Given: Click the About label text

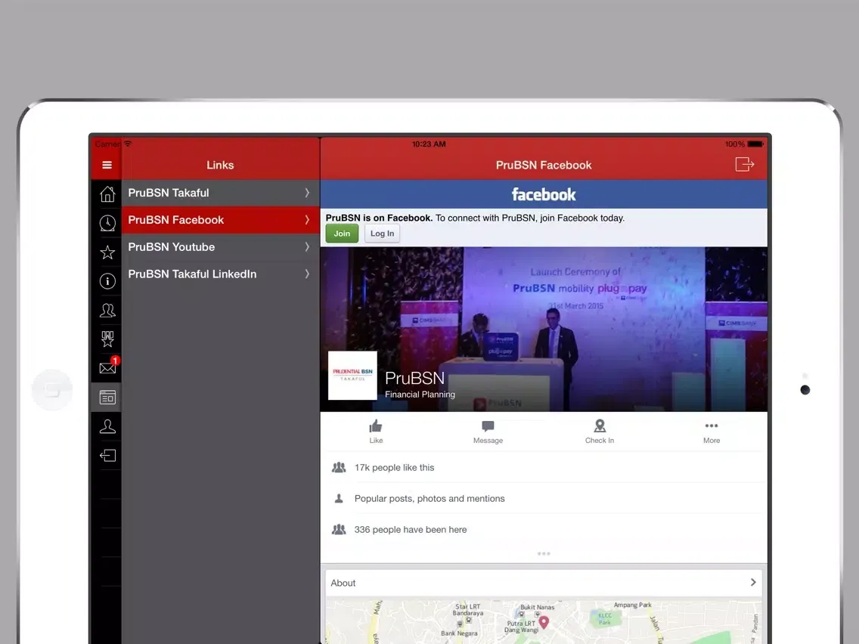Looking at the screenshot, I should 343,583.
